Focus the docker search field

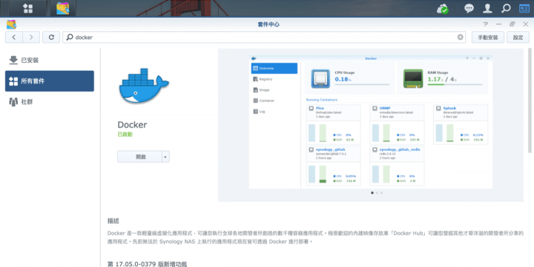click(x=264, y=38)
